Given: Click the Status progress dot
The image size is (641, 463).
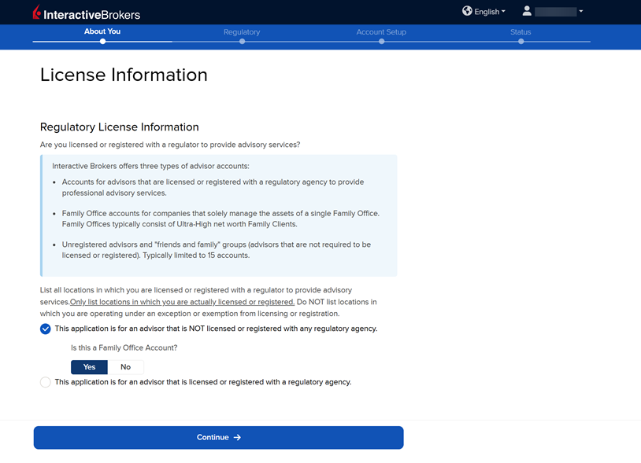Looking at the screenshot, I should [521, 42].
